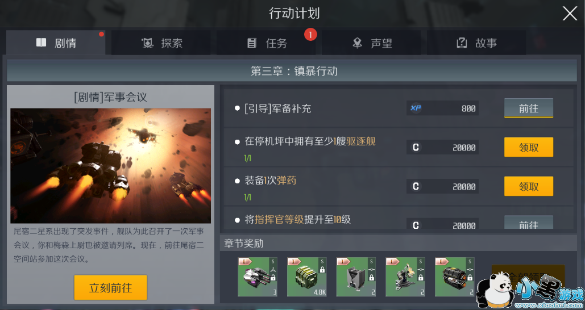Click the book icon on 剧情 tab
Viewport: 585px width, 310px height.
pos(41,43)
